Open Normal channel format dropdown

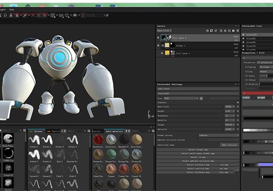pos(230,125)
